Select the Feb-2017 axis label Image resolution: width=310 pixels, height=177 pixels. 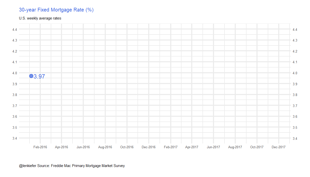tap(171, 147)
